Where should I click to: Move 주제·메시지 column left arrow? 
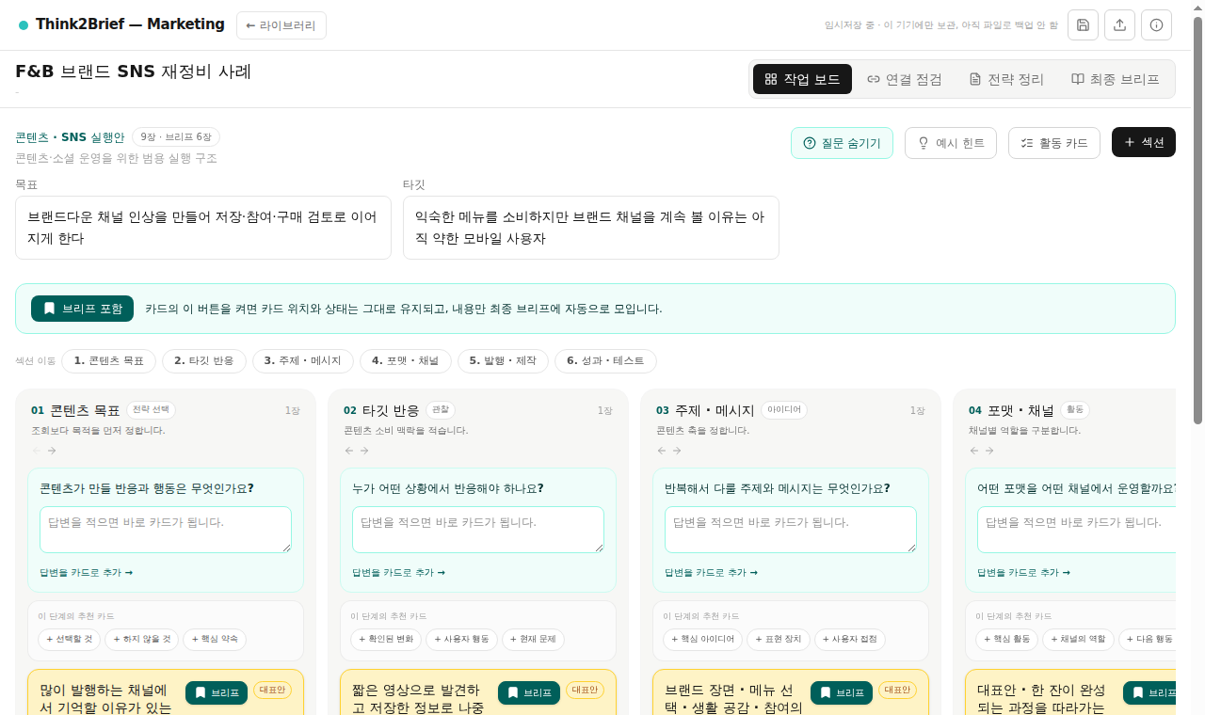(662, 451)
